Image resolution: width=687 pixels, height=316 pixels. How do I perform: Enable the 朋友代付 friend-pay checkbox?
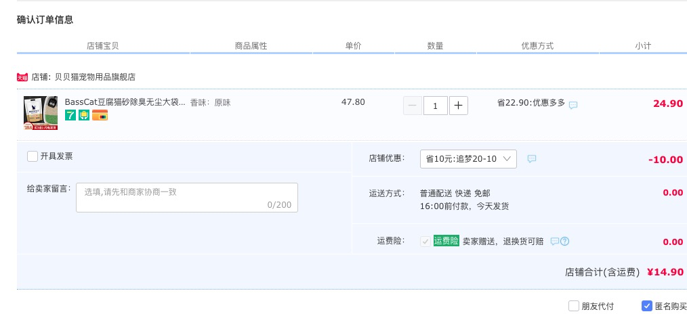click(x=574, y=306)
